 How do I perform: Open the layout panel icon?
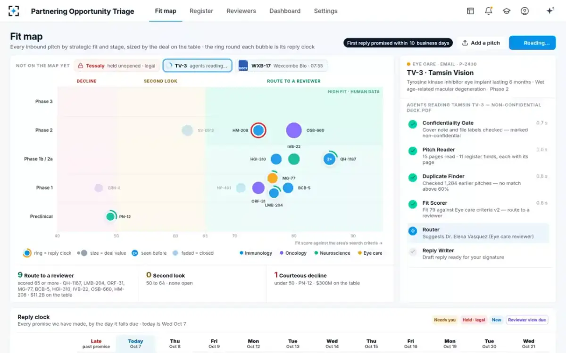coord(470,11)
